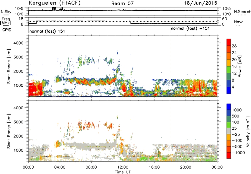
Task: Click the 'Velocity [m s-1]' colorbar title
Action: tap(248, 131)
